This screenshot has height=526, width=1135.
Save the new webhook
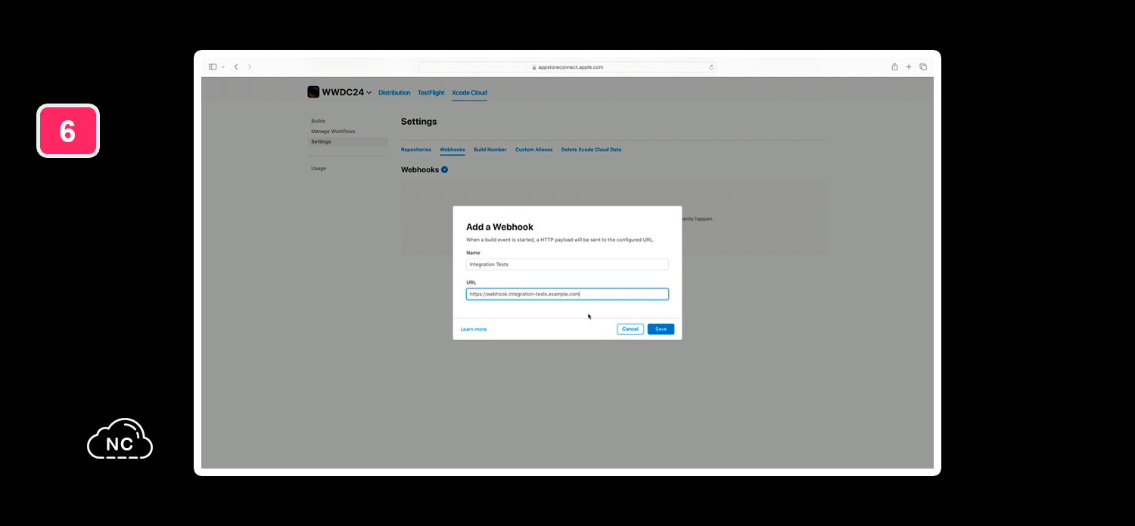click(661, 330)
